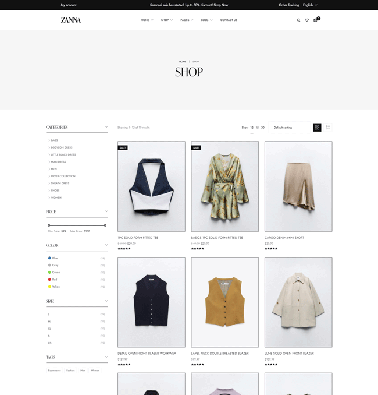Show 30 products per page
Viewport: 378px width, 395px height.
click(x=263, y=128)
